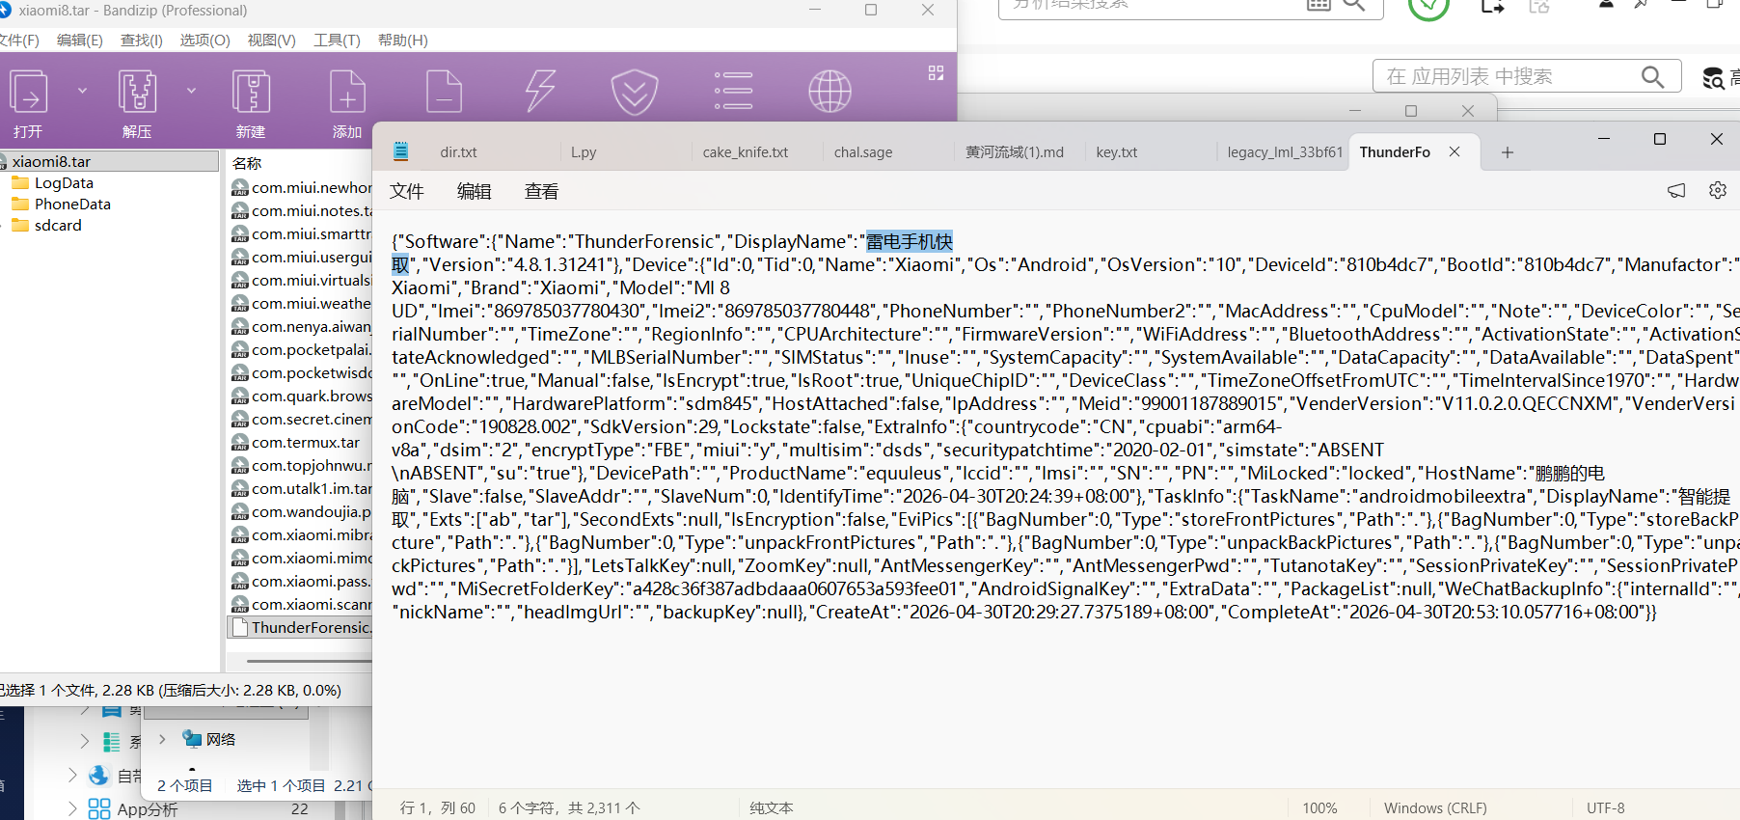
Task: Expand the App分析 node in the background panel
Action: pyautogui.click(x=72, y=808)
